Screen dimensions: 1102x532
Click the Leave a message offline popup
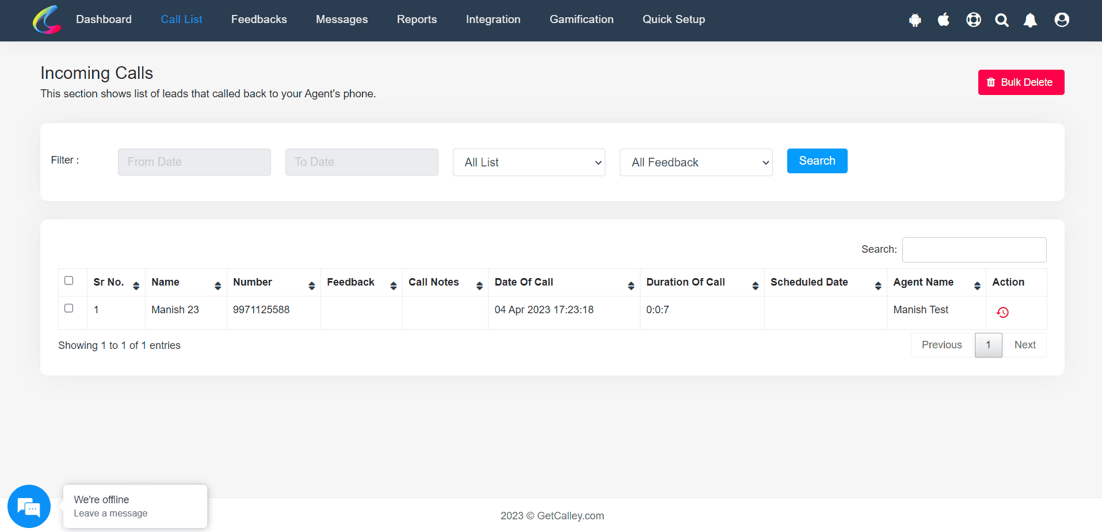click(135, 506)
